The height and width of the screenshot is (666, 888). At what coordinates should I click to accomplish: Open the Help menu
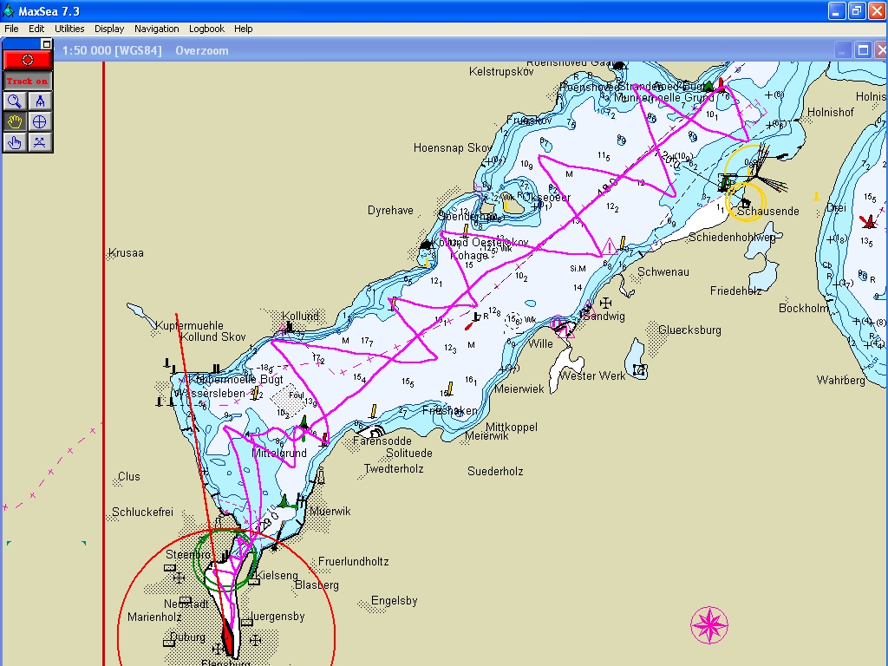244,29
